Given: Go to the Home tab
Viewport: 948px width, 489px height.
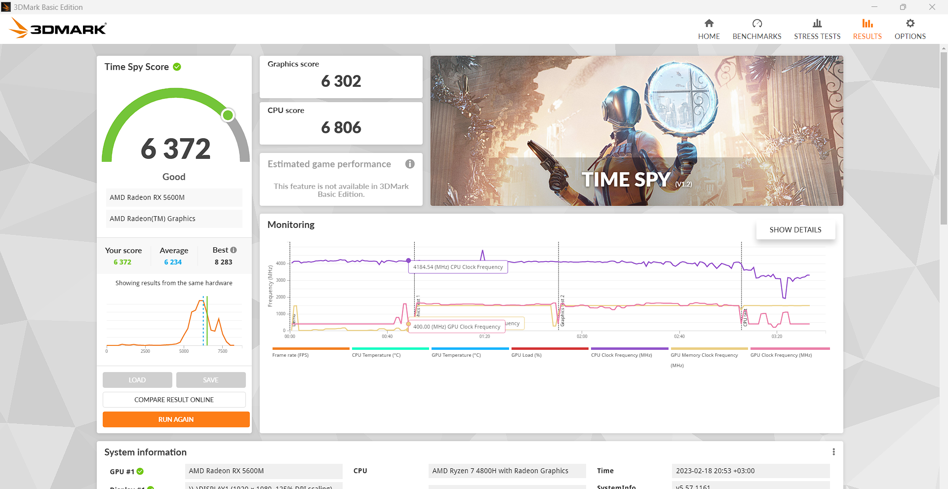Looking at the screenshot, I should point(709,29).
